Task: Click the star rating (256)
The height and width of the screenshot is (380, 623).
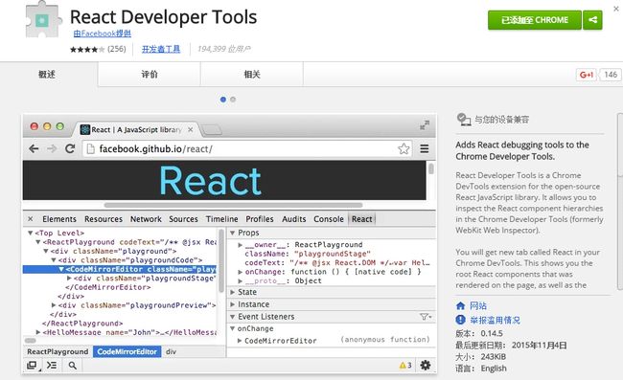Action: click(x=98, y=49)
